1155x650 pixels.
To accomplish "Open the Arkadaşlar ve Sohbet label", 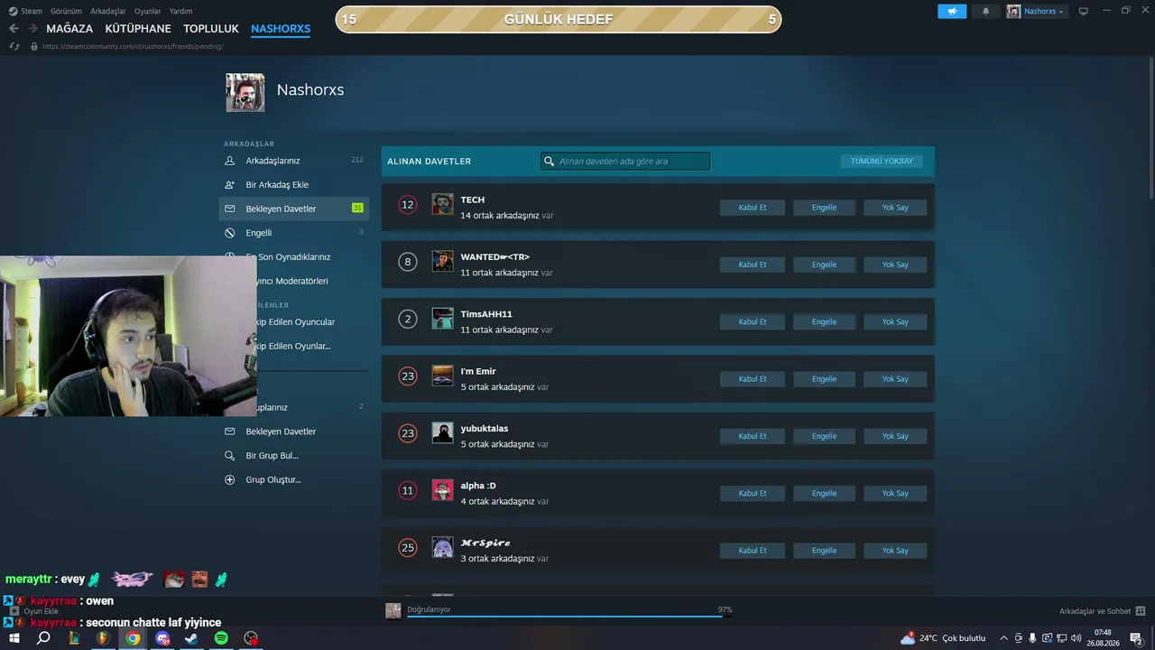I will 1095,611.
